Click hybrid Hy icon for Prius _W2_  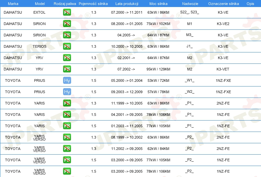67,92
